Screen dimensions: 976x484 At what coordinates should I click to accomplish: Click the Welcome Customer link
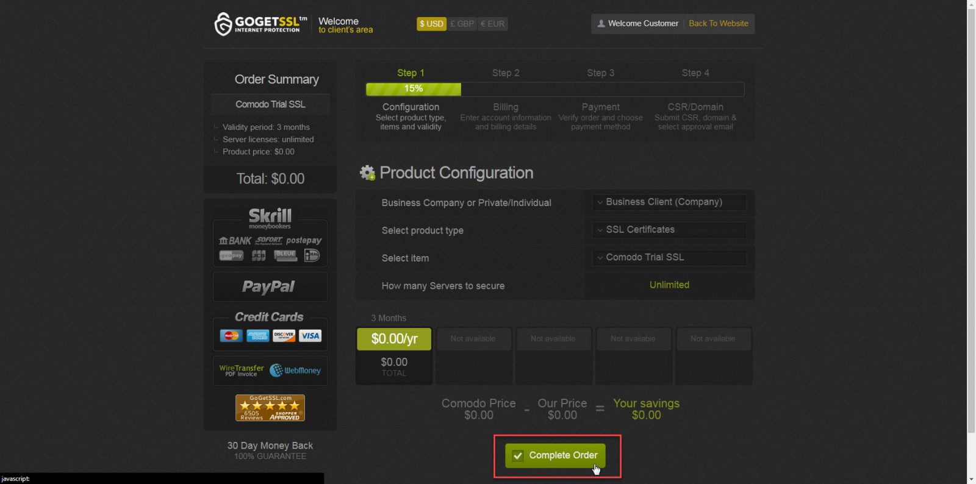pyautogui.click(x=643, y=24)
